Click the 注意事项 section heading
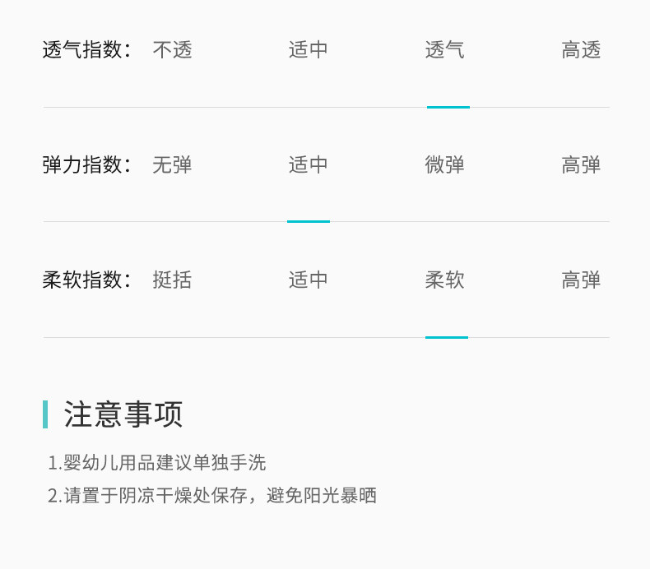Viewport: 650px width, 569px height. coord(123,414)
